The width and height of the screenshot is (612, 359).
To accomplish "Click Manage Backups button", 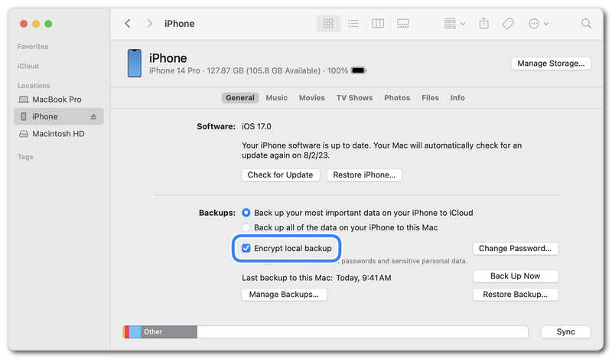I will (284, 295).
